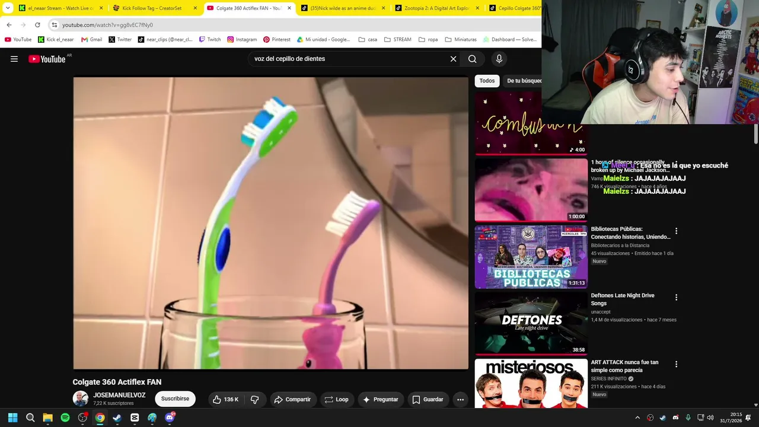Open volume settings in the system tray
The height and width of the screenshot is (427, 759).
tap(710, 418)
